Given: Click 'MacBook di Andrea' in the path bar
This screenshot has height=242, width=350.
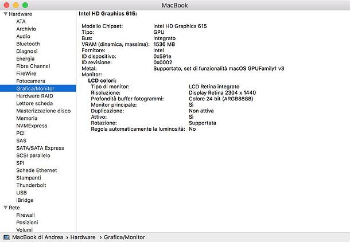Looking at the screenshot, I should pos(37,237).
